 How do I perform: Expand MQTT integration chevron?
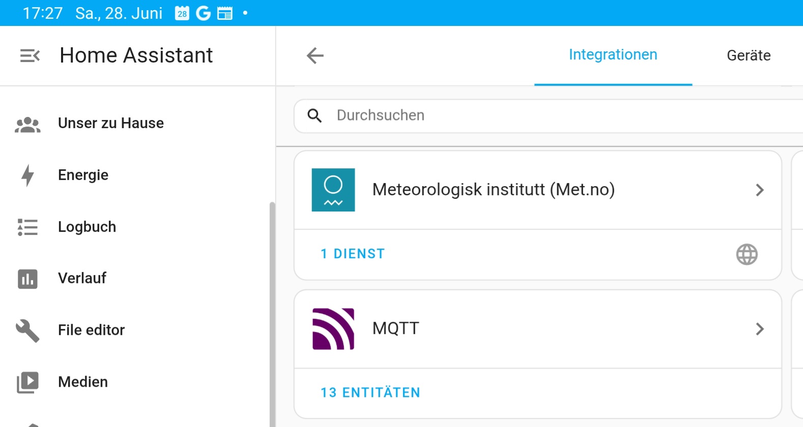pos(760,329)
